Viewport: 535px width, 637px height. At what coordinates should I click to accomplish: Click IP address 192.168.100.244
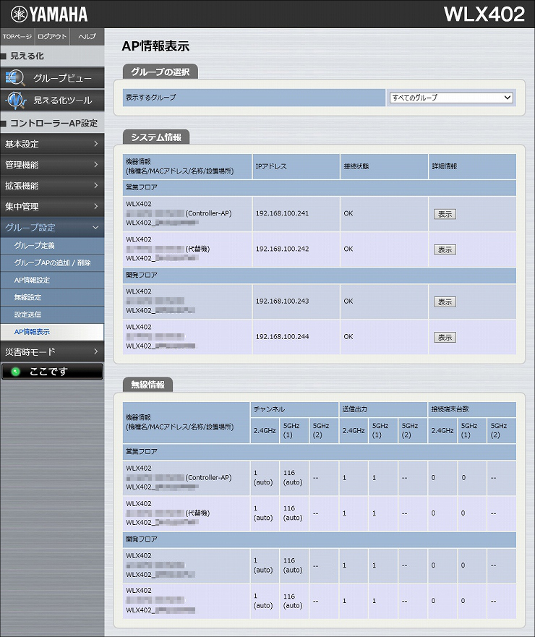[282, 336]
